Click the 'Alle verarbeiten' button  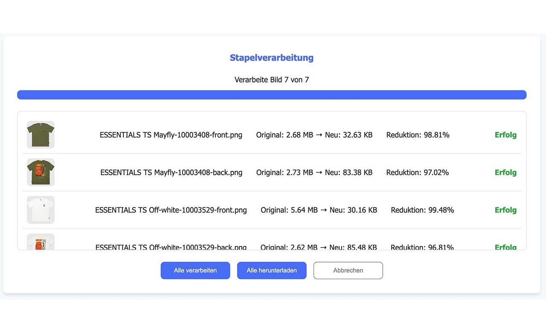pyautogui.click(x=195, y=270)
